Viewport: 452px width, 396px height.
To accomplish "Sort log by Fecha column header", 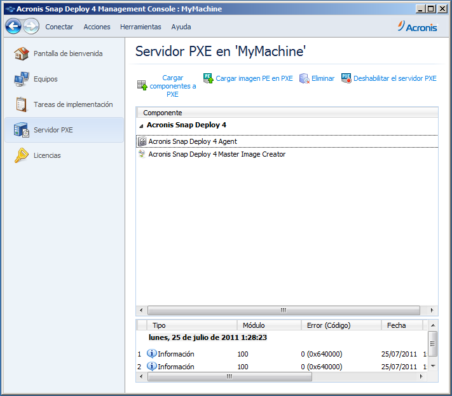I will click(402, 325).
